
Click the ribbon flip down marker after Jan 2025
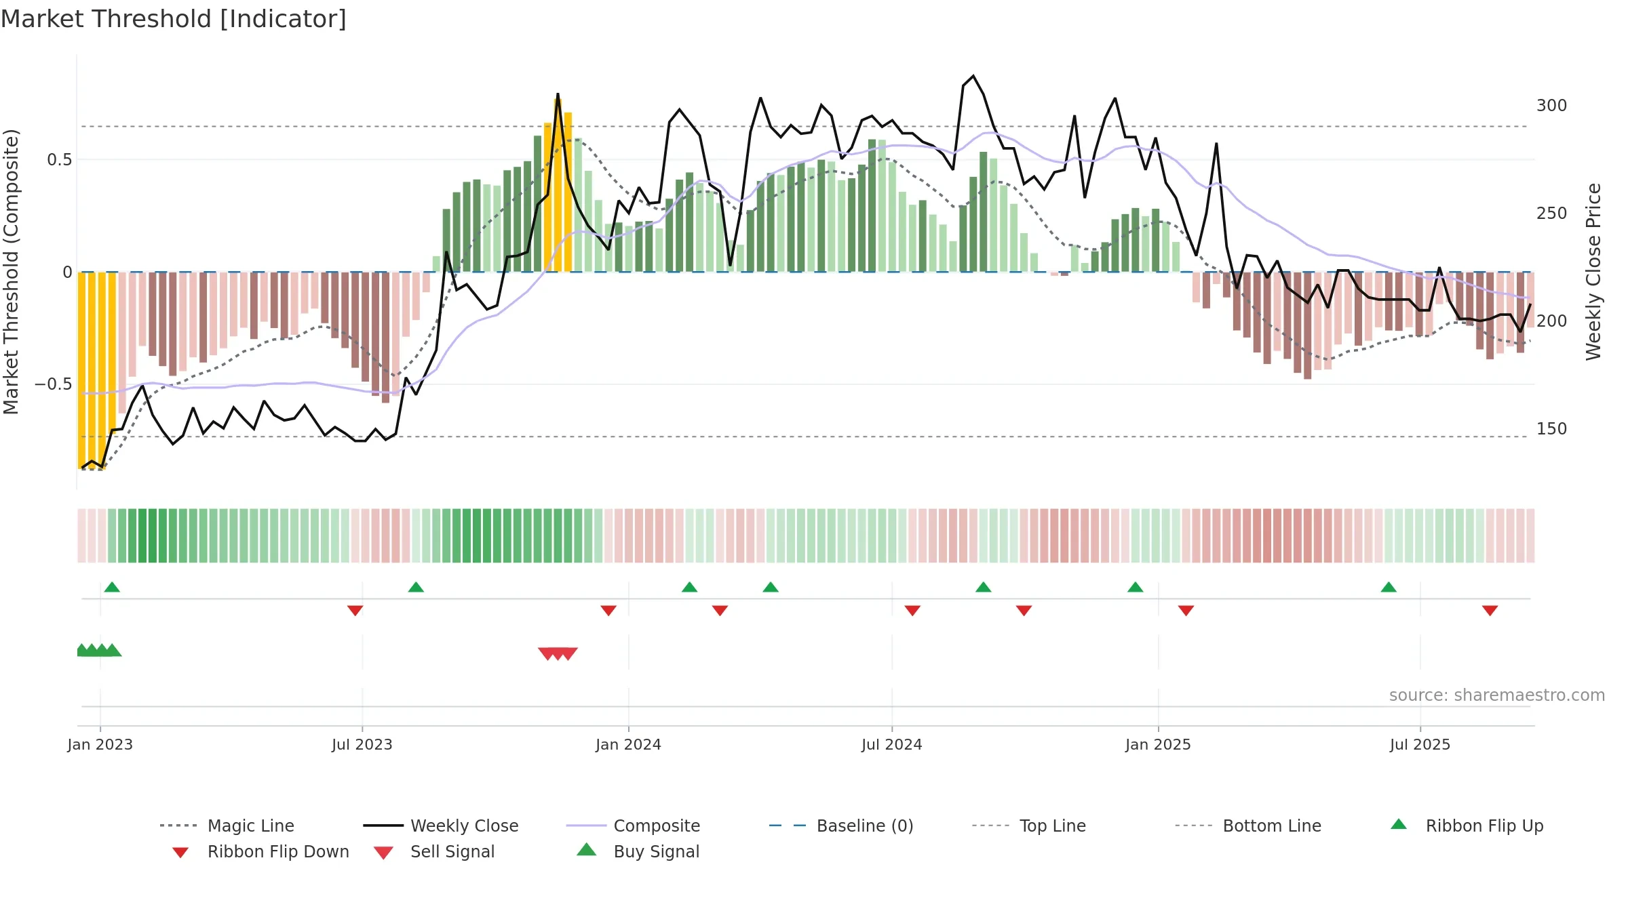pos(1186,611)
